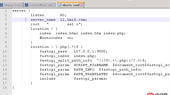
Task: Click the 'include' directive on line 16
Action: click(47, 79)
